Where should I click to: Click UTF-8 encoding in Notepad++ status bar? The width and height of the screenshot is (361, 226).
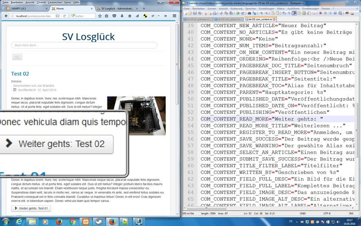click(x=327, y=213)
